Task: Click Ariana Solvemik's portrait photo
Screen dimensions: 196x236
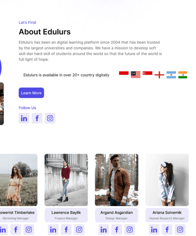Action: [167, 180]
